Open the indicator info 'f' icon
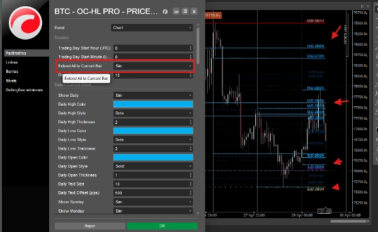378x232 pixels. click(165, 11)
